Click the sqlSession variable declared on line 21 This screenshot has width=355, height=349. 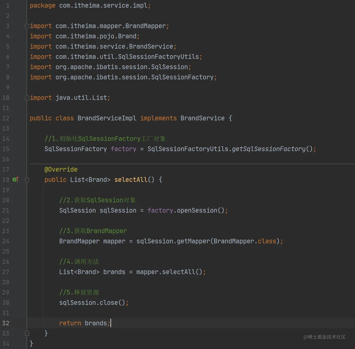click(118, 211)
